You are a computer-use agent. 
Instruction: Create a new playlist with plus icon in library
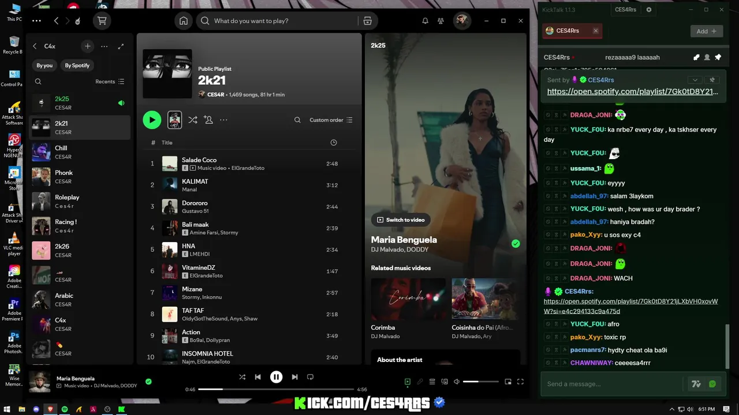[x=87, y=46]
